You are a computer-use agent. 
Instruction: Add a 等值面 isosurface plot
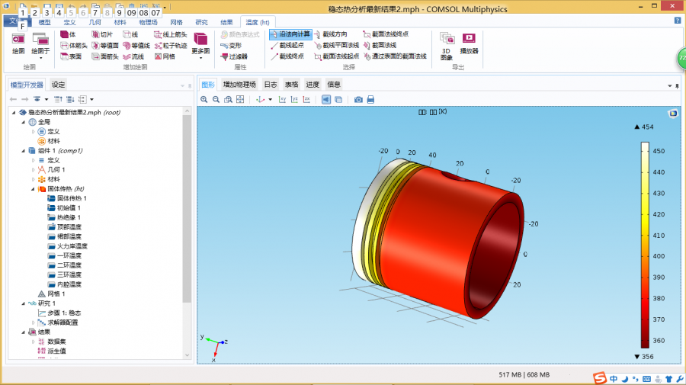click(x=105, y=46)
